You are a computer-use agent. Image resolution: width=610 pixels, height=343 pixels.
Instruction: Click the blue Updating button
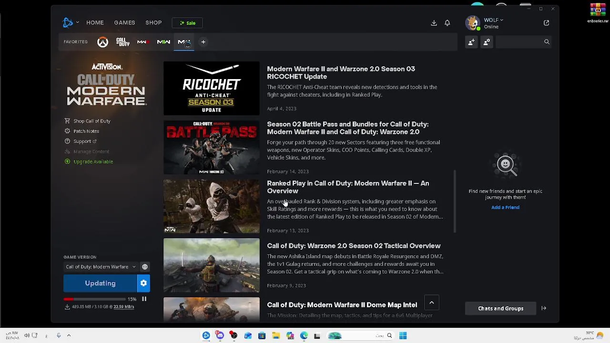(100, 283)
